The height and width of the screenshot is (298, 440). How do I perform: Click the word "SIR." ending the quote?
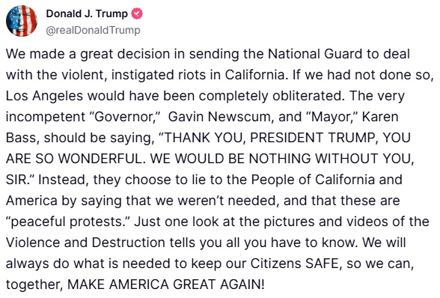(x=19, y=180)
